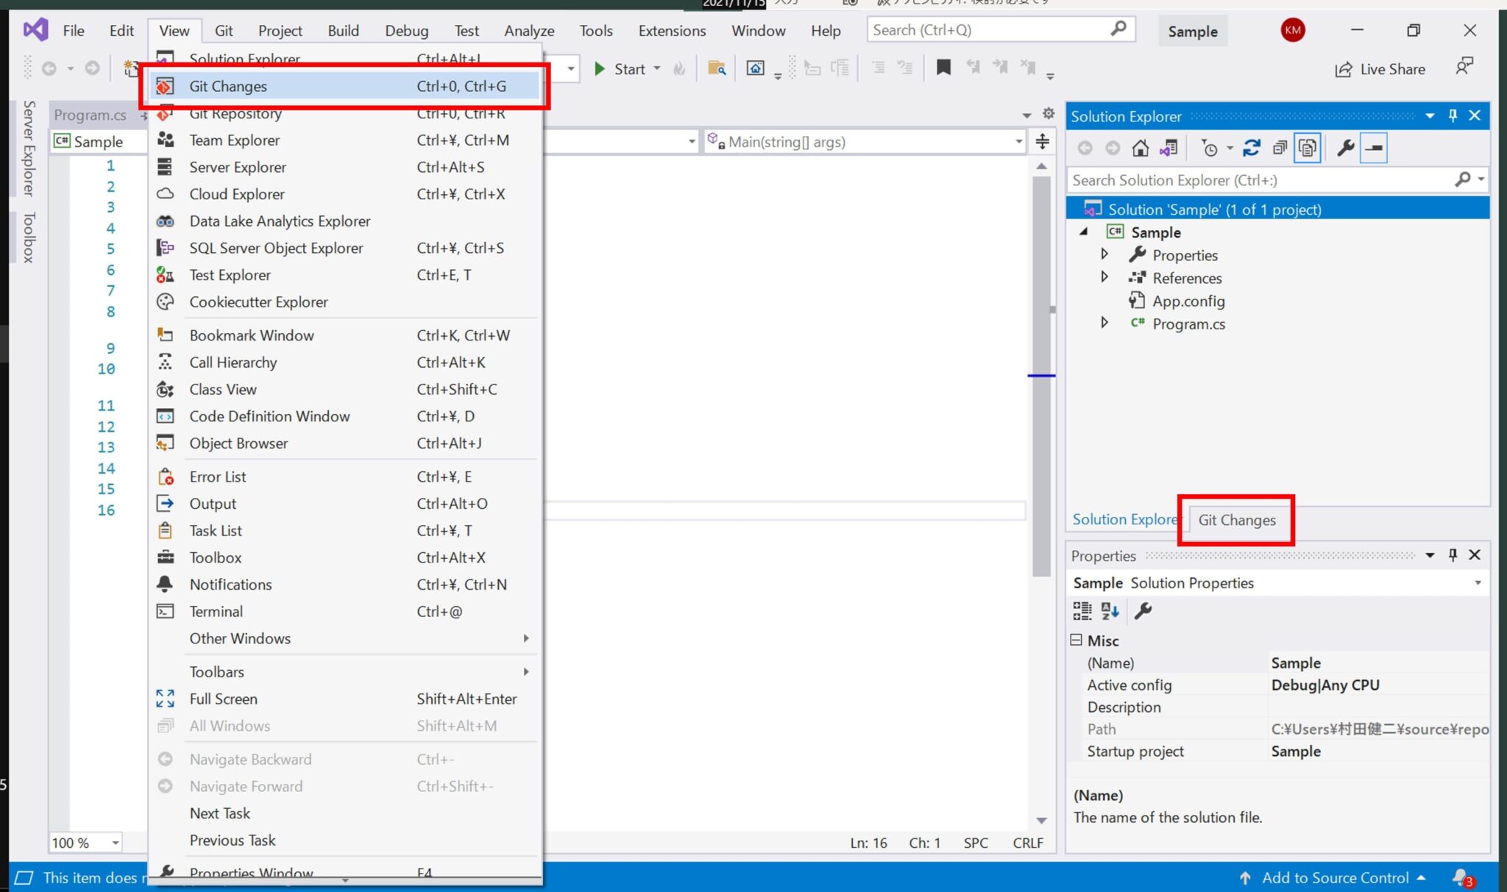Screen dimensions: 1507x892
Task: Open the editor settings gear above the scrollbar
Action: coord(1049,114)
